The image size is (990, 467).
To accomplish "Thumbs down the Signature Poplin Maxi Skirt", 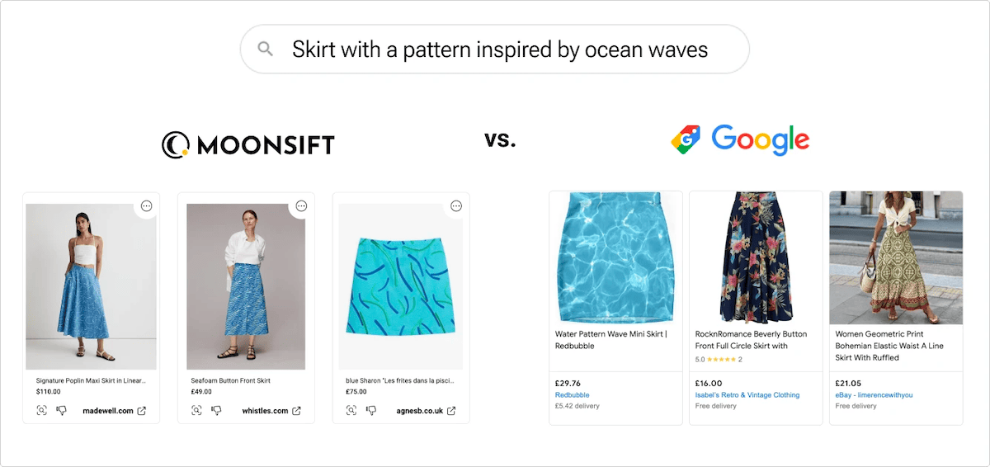I will [61, 410].
